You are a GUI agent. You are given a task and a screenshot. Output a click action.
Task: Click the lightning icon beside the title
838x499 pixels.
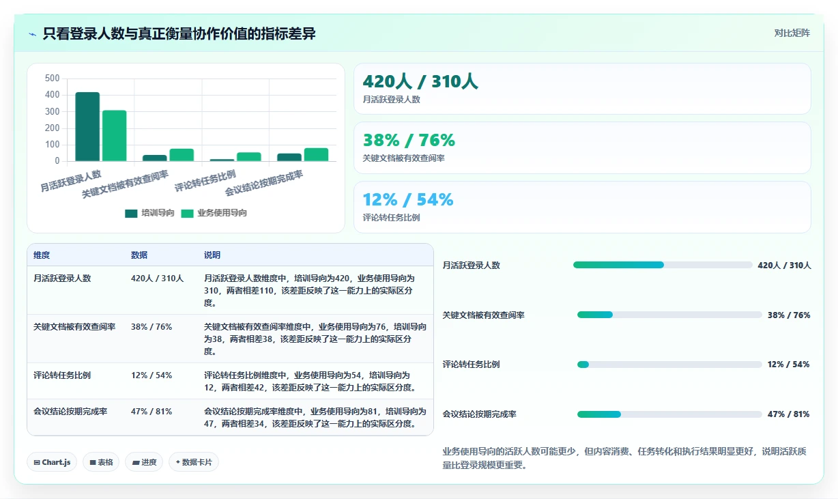tap(32, 33)
